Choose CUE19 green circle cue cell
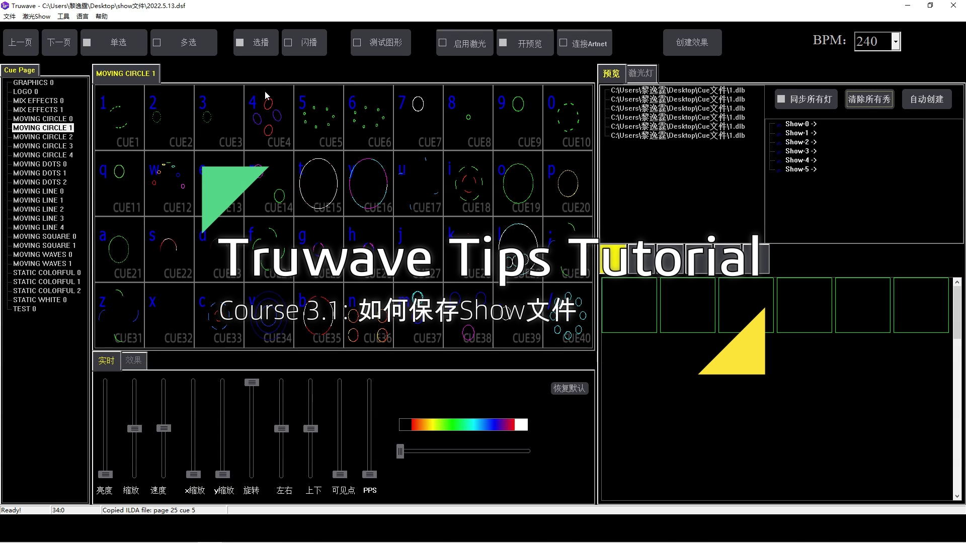Screen dimensions: 966x543 coord(517,183)
